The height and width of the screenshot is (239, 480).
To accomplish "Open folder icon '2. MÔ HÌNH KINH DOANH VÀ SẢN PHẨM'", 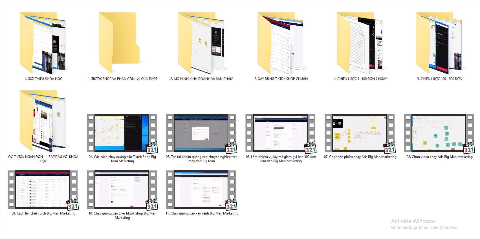I will [x=201, y=43].
